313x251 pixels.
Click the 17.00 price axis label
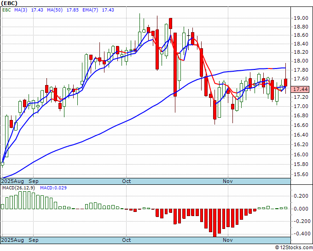click(x=301, y=106)
